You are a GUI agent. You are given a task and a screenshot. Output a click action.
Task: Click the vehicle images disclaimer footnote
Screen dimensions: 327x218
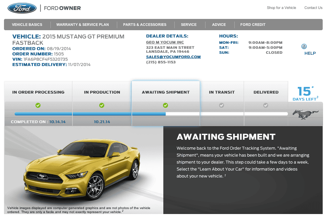[x=79, y=210]
